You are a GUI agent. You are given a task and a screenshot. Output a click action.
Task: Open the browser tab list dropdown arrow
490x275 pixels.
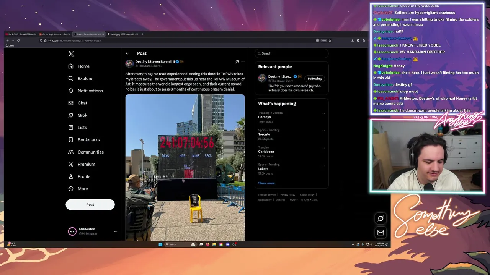361,34
